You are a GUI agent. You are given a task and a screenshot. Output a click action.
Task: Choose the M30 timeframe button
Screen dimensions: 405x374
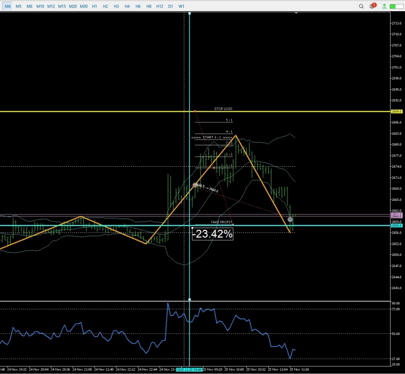pos(84,6)
